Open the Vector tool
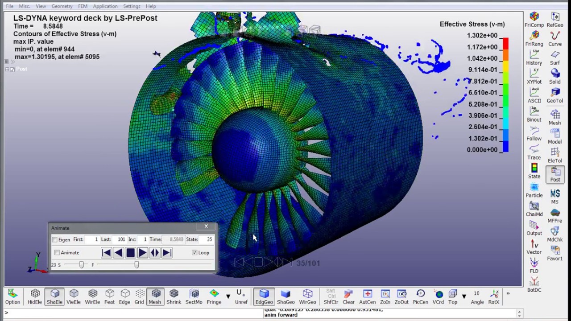 pyautogui.click(x=534, y=247)
